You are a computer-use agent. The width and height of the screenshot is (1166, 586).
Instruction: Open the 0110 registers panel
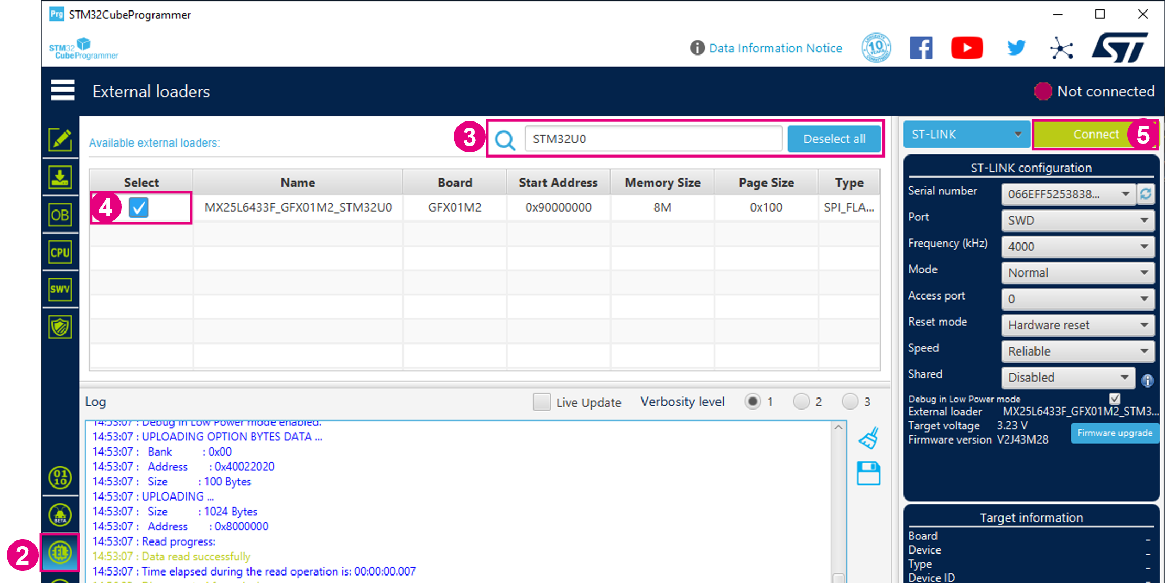click(60, 478)
